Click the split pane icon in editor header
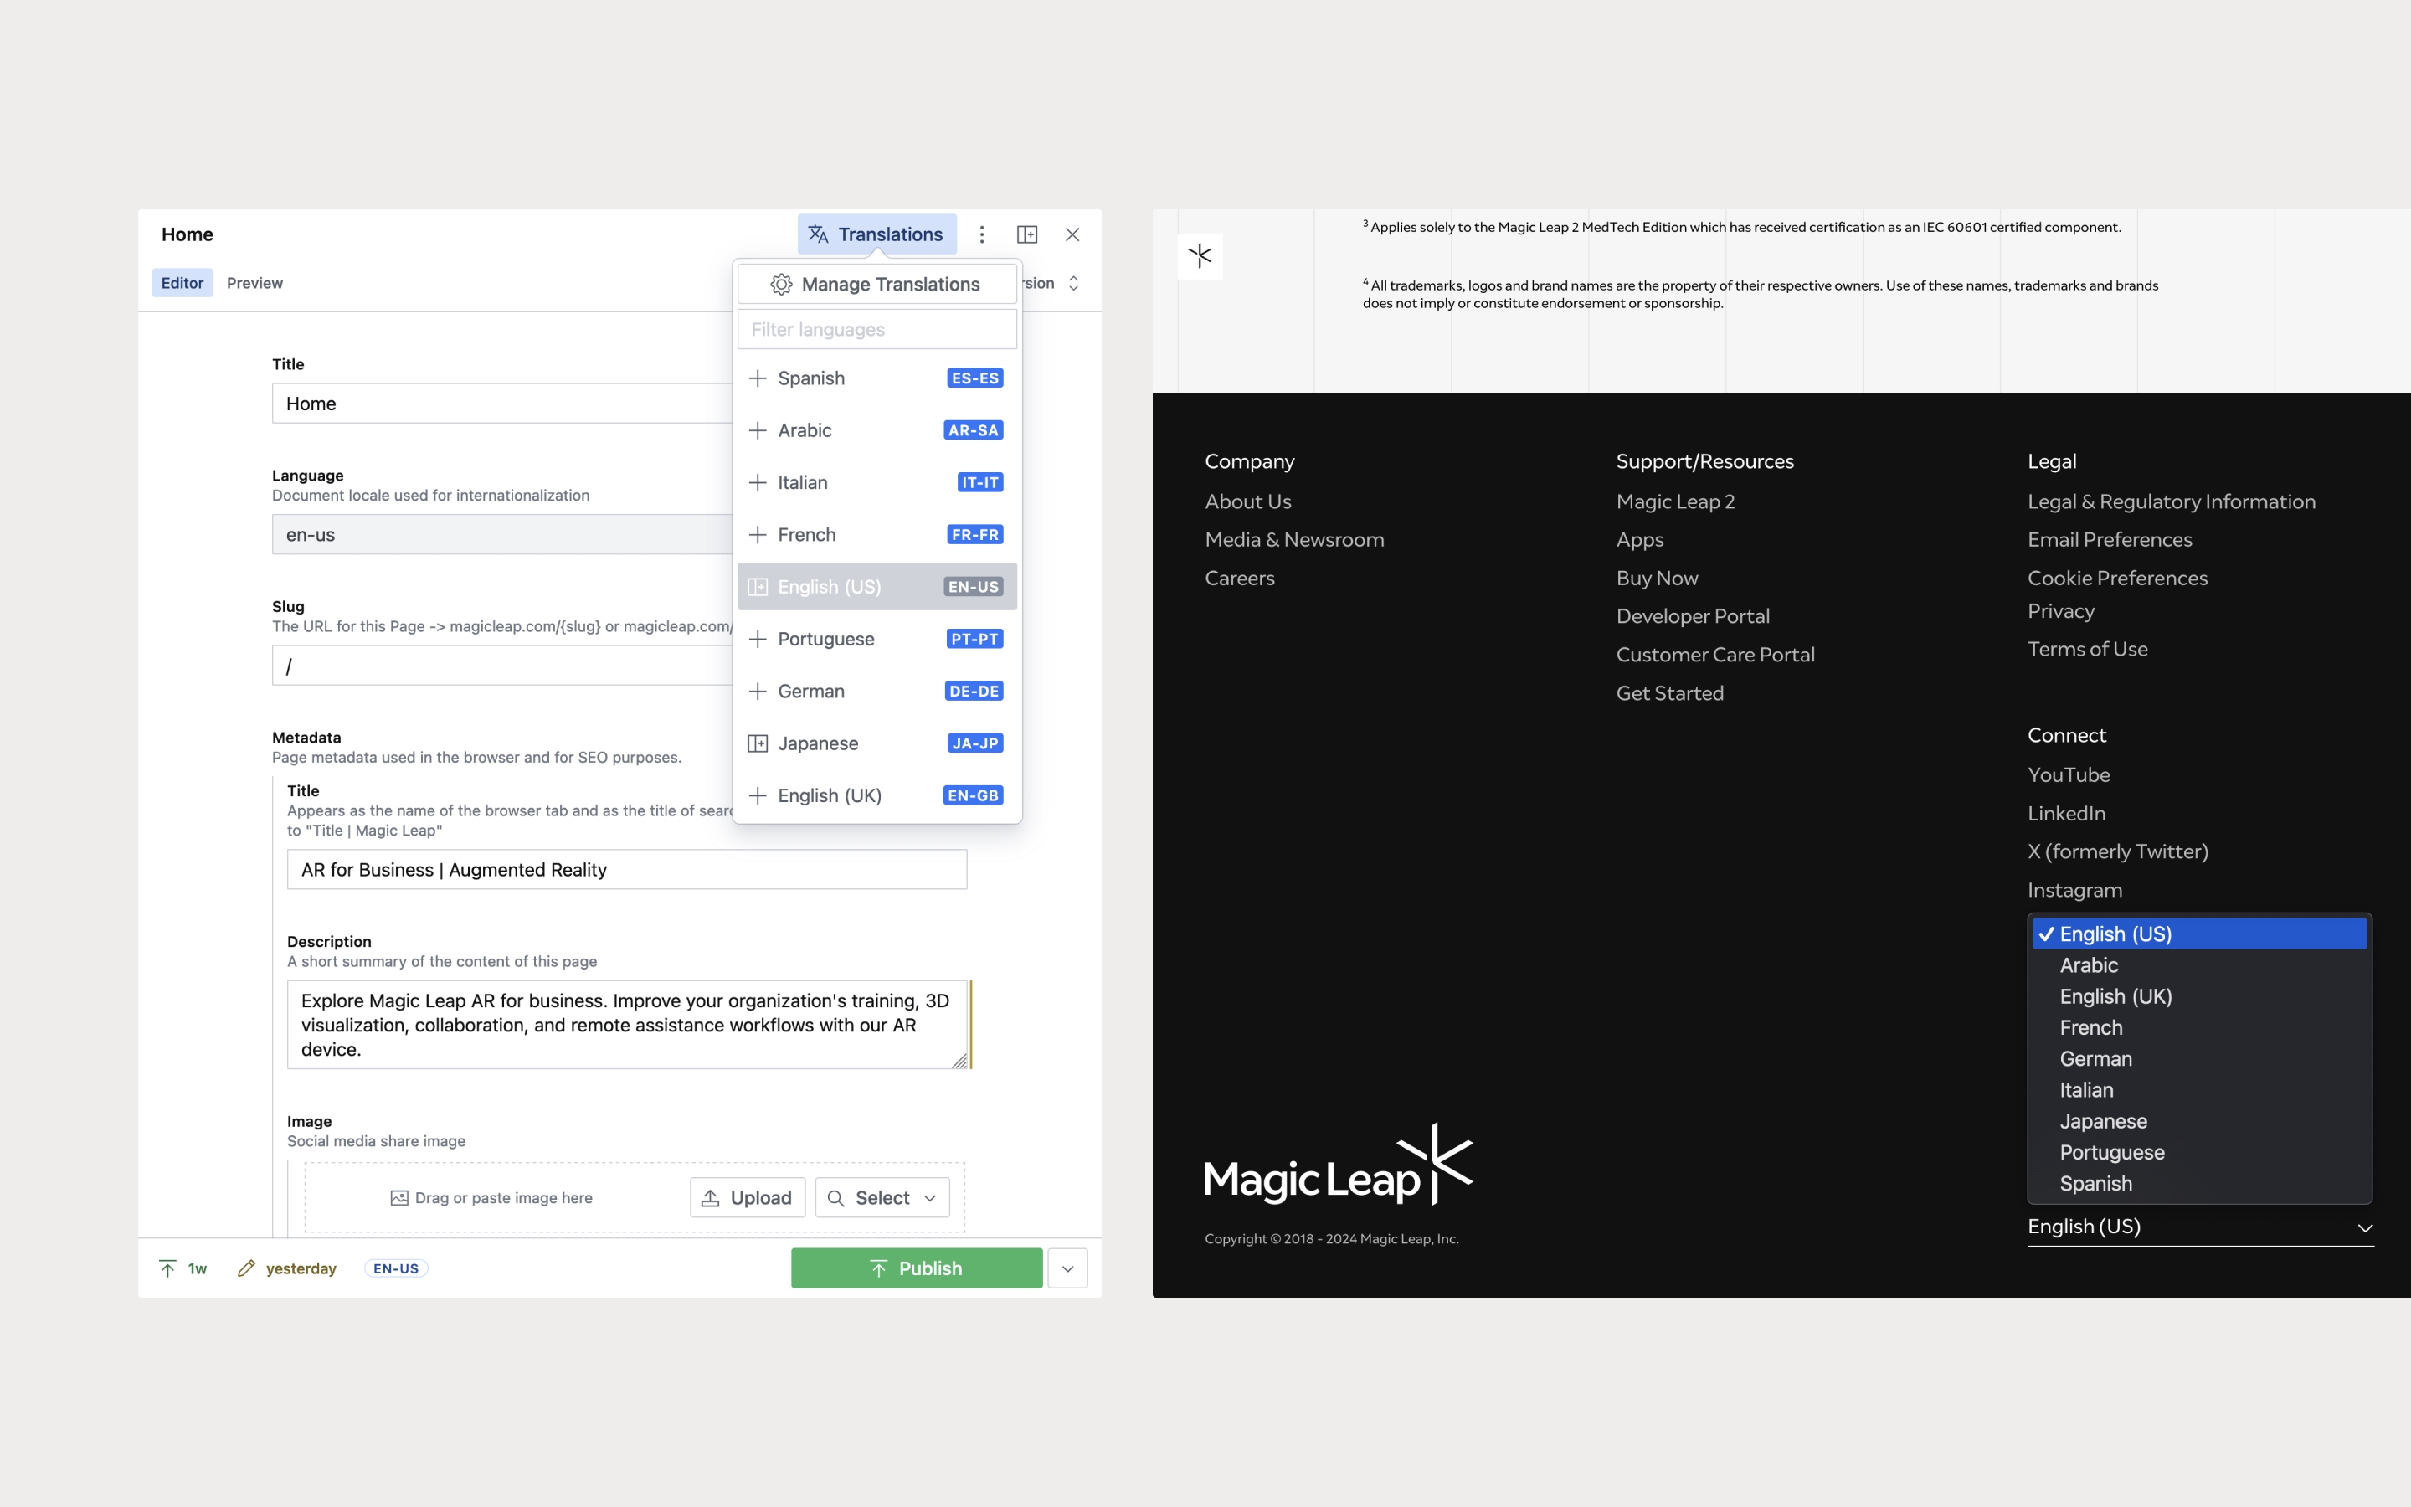Image resolution: width=2411 pixels, height=1507 pixels. tap(1027, 234)
